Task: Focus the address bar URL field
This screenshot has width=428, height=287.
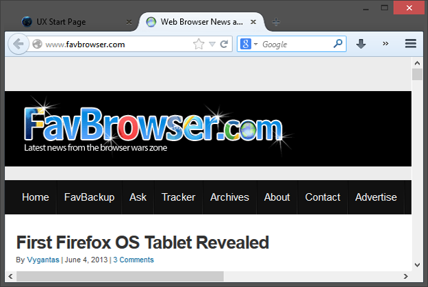Action: (x=116, y=45)
